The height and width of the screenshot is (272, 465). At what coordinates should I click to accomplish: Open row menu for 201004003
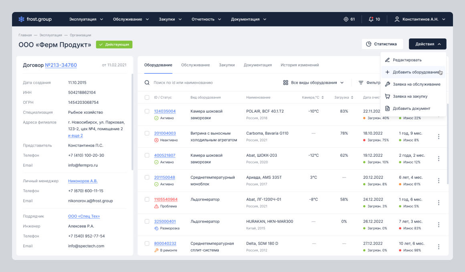point(439,137)
